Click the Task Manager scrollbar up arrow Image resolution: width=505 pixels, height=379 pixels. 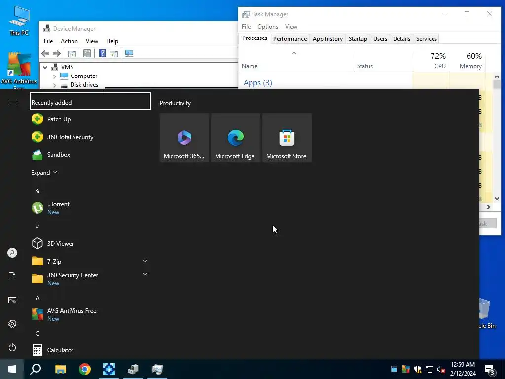click(x=497, y=76)
